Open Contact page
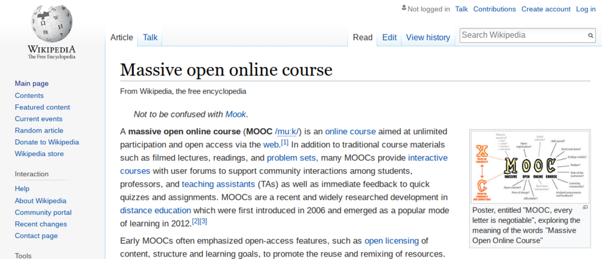This screenshot has height=259, width=602. click(37, 236)
